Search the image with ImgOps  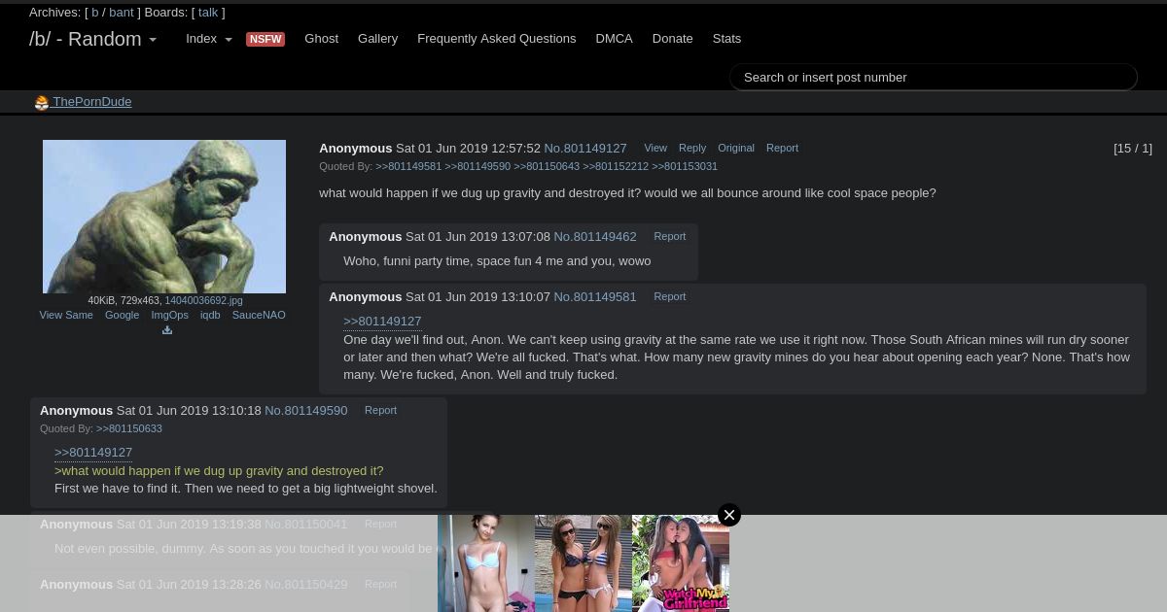170,315
